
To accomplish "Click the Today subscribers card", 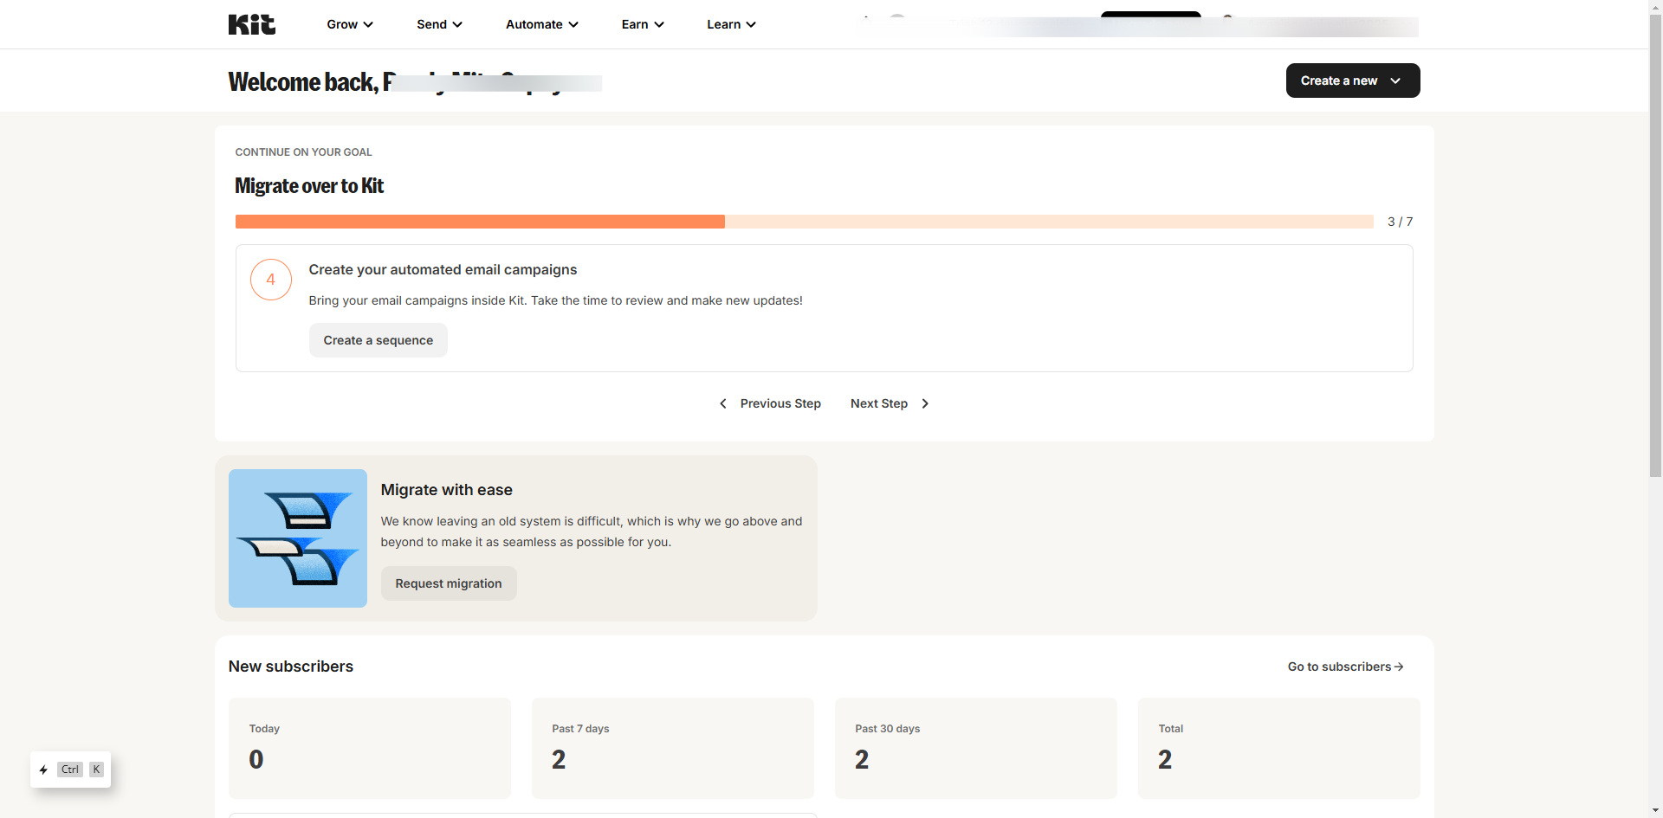I will tap(370, 748).
